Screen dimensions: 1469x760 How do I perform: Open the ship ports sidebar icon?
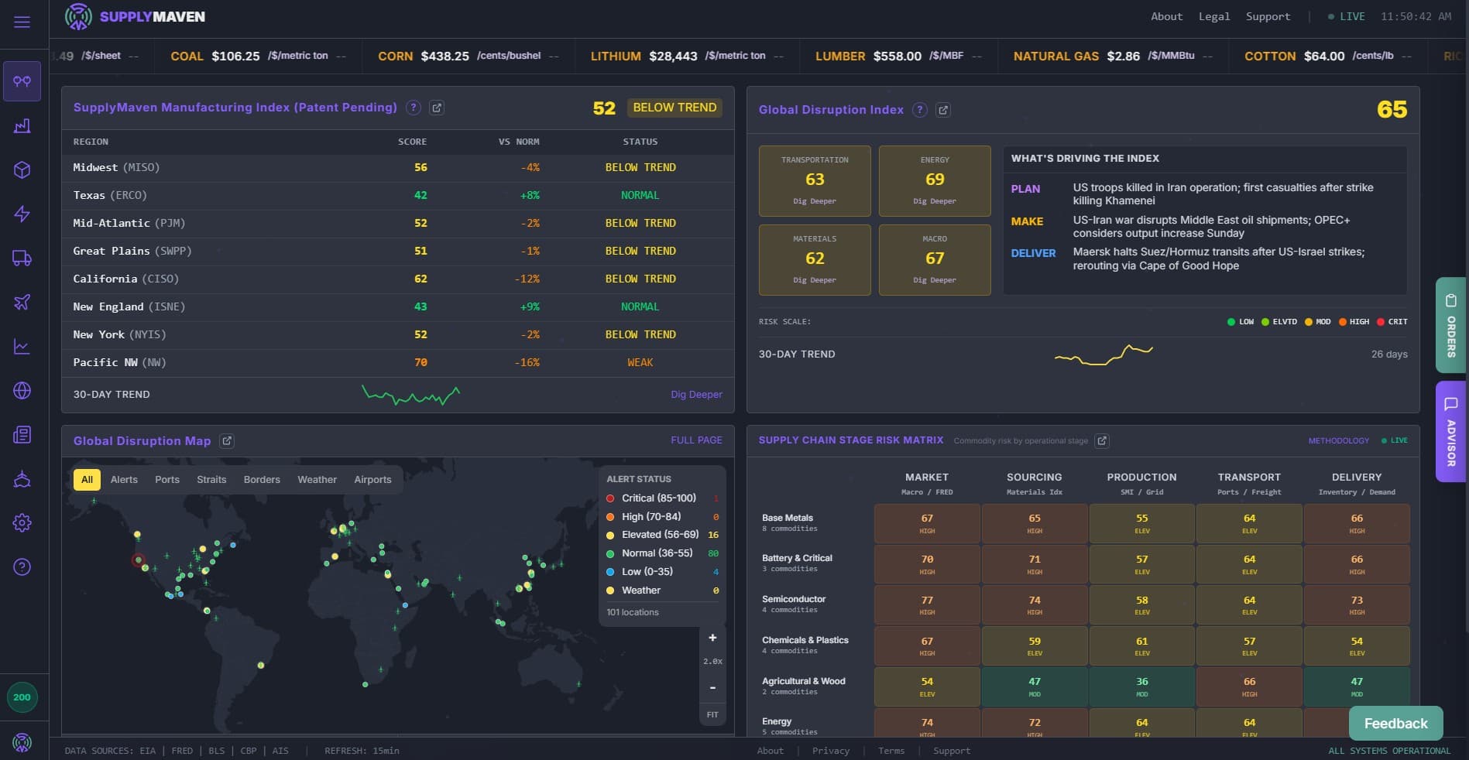pyautogui.click(x=22, y=479)
